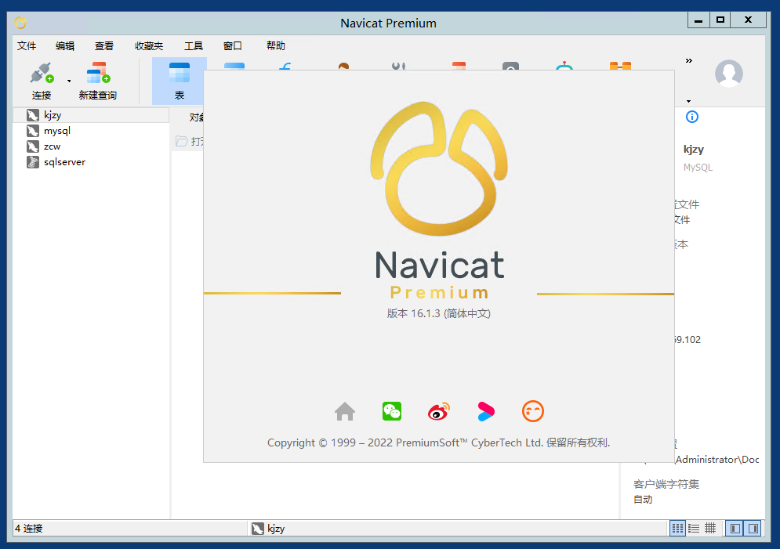Click the Navicat icon in title bar
The width and height of the screenshot is (780, 549).
(20, 23)
